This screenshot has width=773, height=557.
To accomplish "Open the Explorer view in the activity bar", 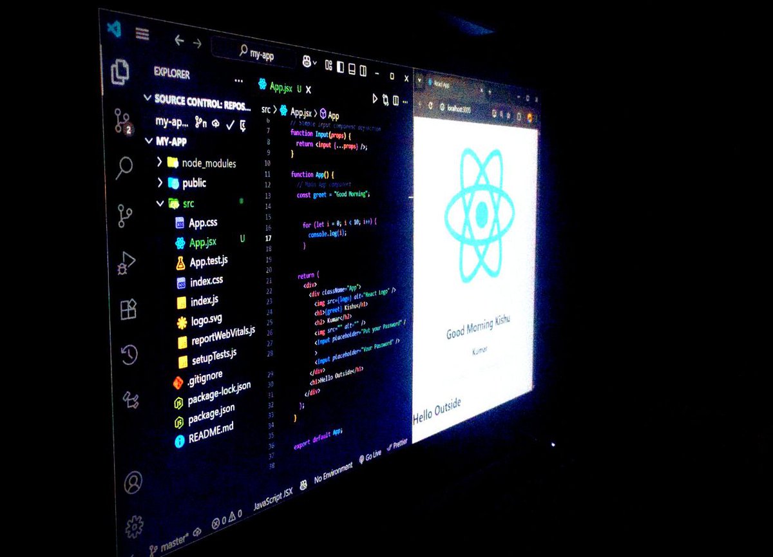I will click(120, 71).
